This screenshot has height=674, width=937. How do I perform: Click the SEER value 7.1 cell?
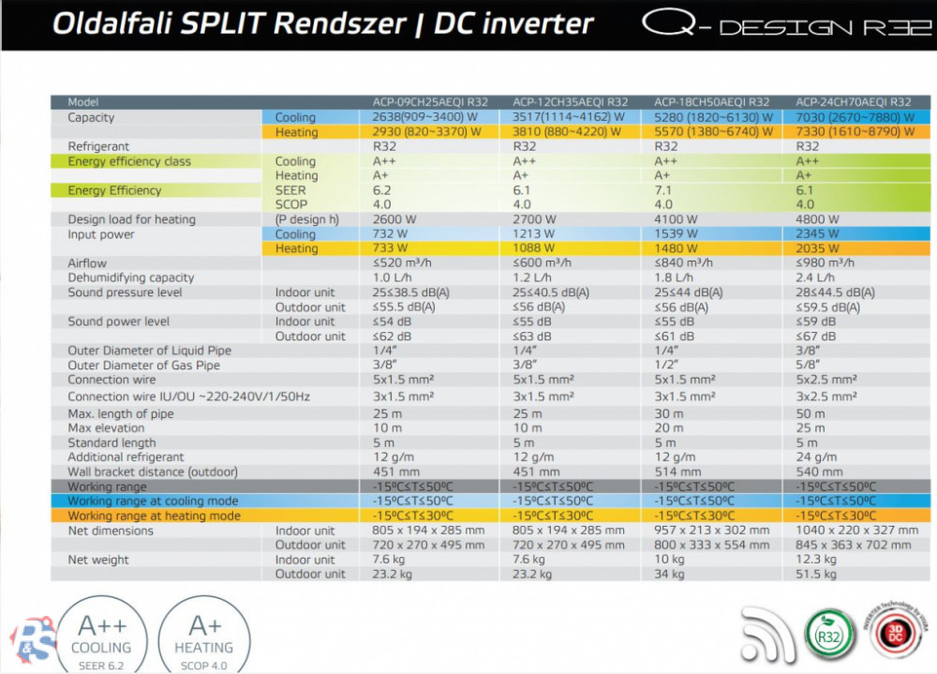(663, 190)
